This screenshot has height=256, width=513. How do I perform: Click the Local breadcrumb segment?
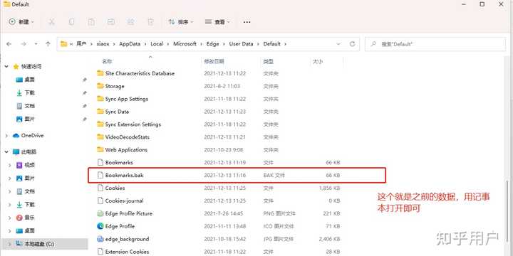click(x=157, y=44)
